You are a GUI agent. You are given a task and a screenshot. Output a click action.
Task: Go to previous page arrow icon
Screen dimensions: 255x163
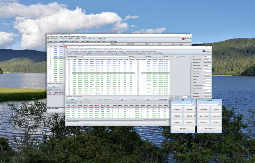[x=182, y=97]
